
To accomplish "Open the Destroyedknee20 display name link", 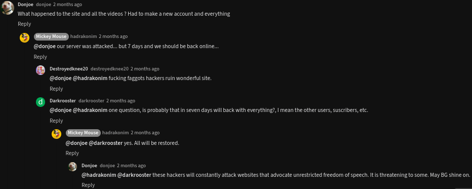I will click(69, 68).
